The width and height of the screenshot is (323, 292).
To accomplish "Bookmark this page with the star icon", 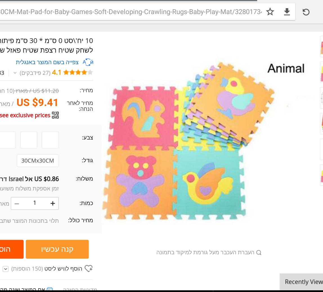I will [x=270, y=12].
